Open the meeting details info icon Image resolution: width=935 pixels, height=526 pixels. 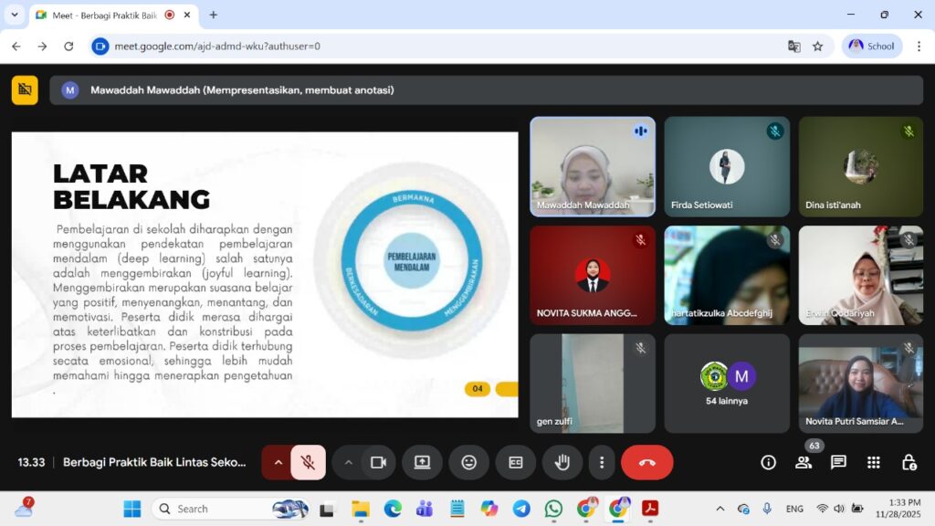tap(769, 462)
